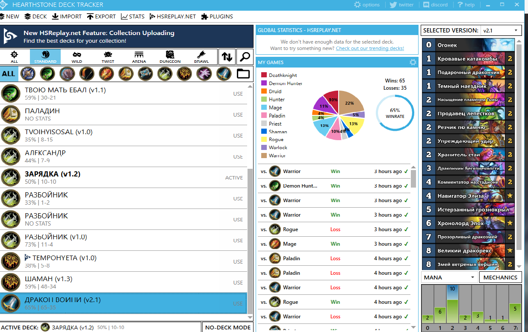This screenshot has height=332, width=528.
Task: Select card Навигатор Элиза in the deck list
Action: pos(468,196)
